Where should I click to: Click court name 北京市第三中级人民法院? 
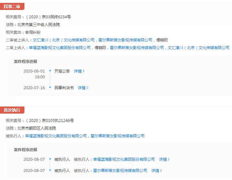click(39, 25)
